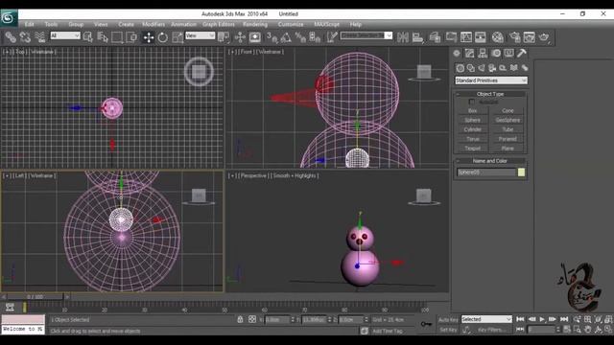Viewport: 614px width, 345px height.
Task: Click the Cylinder primitive button
Action: 473,129
